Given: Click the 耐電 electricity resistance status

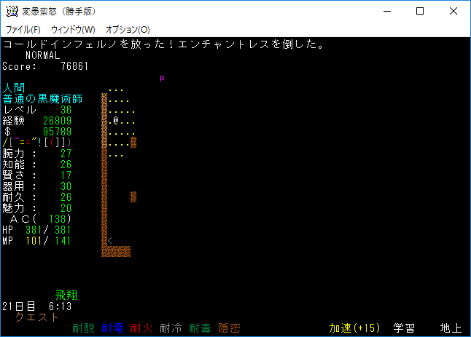Looking at the screenshot, I should (112, 328).
